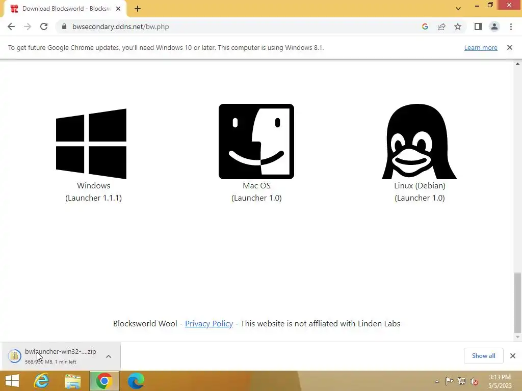Viewport: 522px width, 391px height.
Task: Bookmark this page with the star
Action: pos(458,26)
